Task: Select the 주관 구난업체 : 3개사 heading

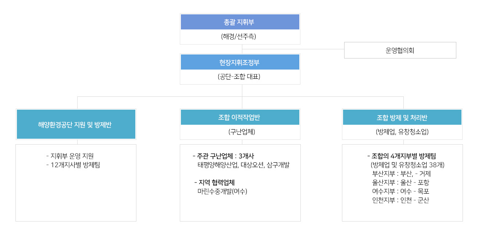Action: pyautogui.click(x=223, y=156)
